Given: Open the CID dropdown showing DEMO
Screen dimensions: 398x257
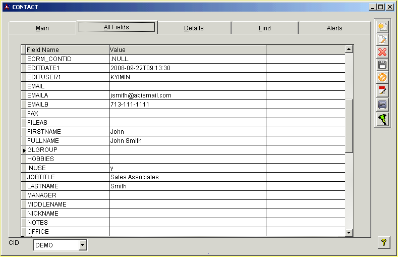Looking at the screenshot, I should 83,245.
